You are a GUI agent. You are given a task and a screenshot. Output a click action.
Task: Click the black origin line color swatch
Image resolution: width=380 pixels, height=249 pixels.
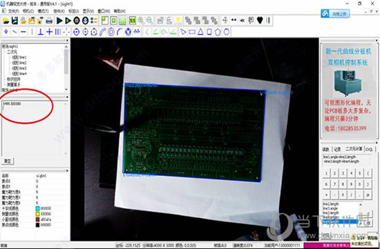tap(37, 225)
